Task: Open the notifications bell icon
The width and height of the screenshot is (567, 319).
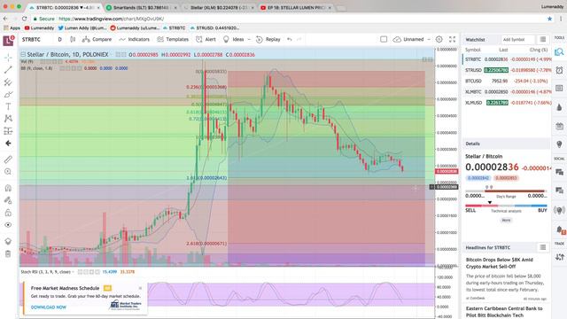Action: 559,230
